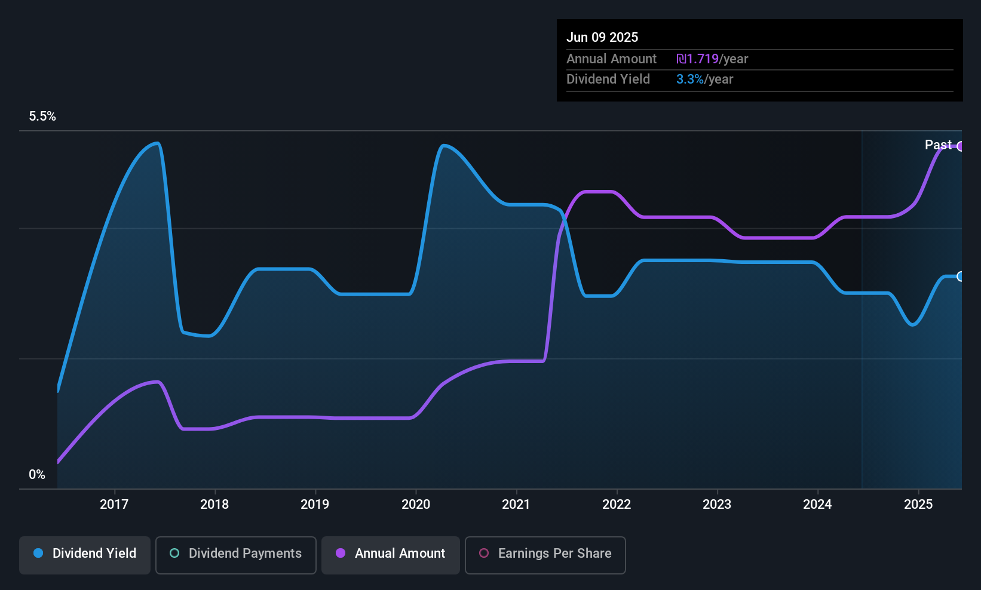The image size is (981, 590).
Task: Click the 0% y-axis label
Action: (37, 475)
